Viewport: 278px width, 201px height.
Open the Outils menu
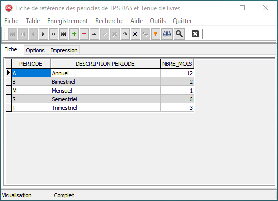[x=157, y=21]
